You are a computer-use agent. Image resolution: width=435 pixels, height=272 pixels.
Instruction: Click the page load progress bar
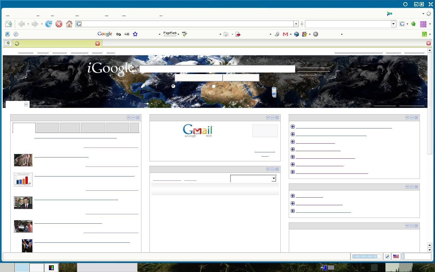click(x=366, y=256)
